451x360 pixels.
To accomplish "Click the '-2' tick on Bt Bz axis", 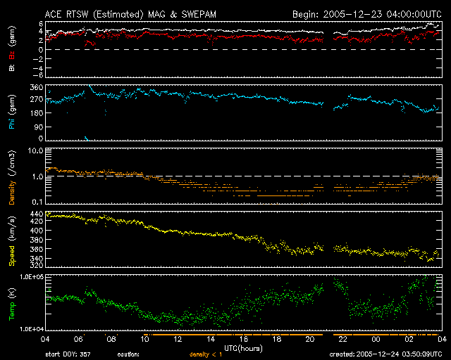I will pos(38,59).
